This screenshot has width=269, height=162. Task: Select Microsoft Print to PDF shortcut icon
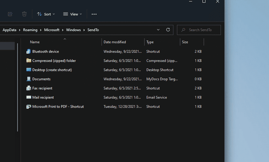tap(29, 107)
